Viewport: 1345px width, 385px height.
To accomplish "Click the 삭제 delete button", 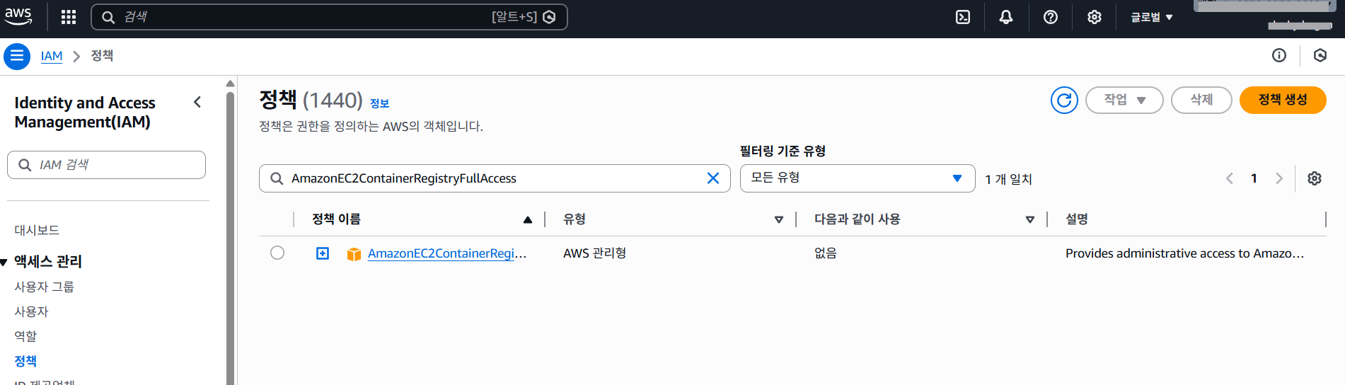I will coord(1201,100).
